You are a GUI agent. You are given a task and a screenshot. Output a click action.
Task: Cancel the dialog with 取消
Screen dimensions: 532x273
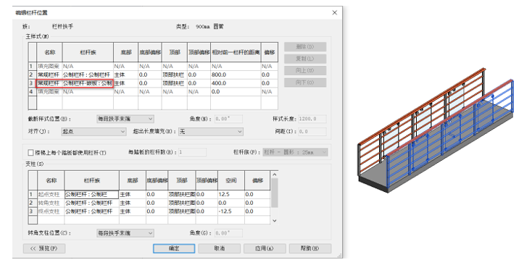click(x=220, y=248)
